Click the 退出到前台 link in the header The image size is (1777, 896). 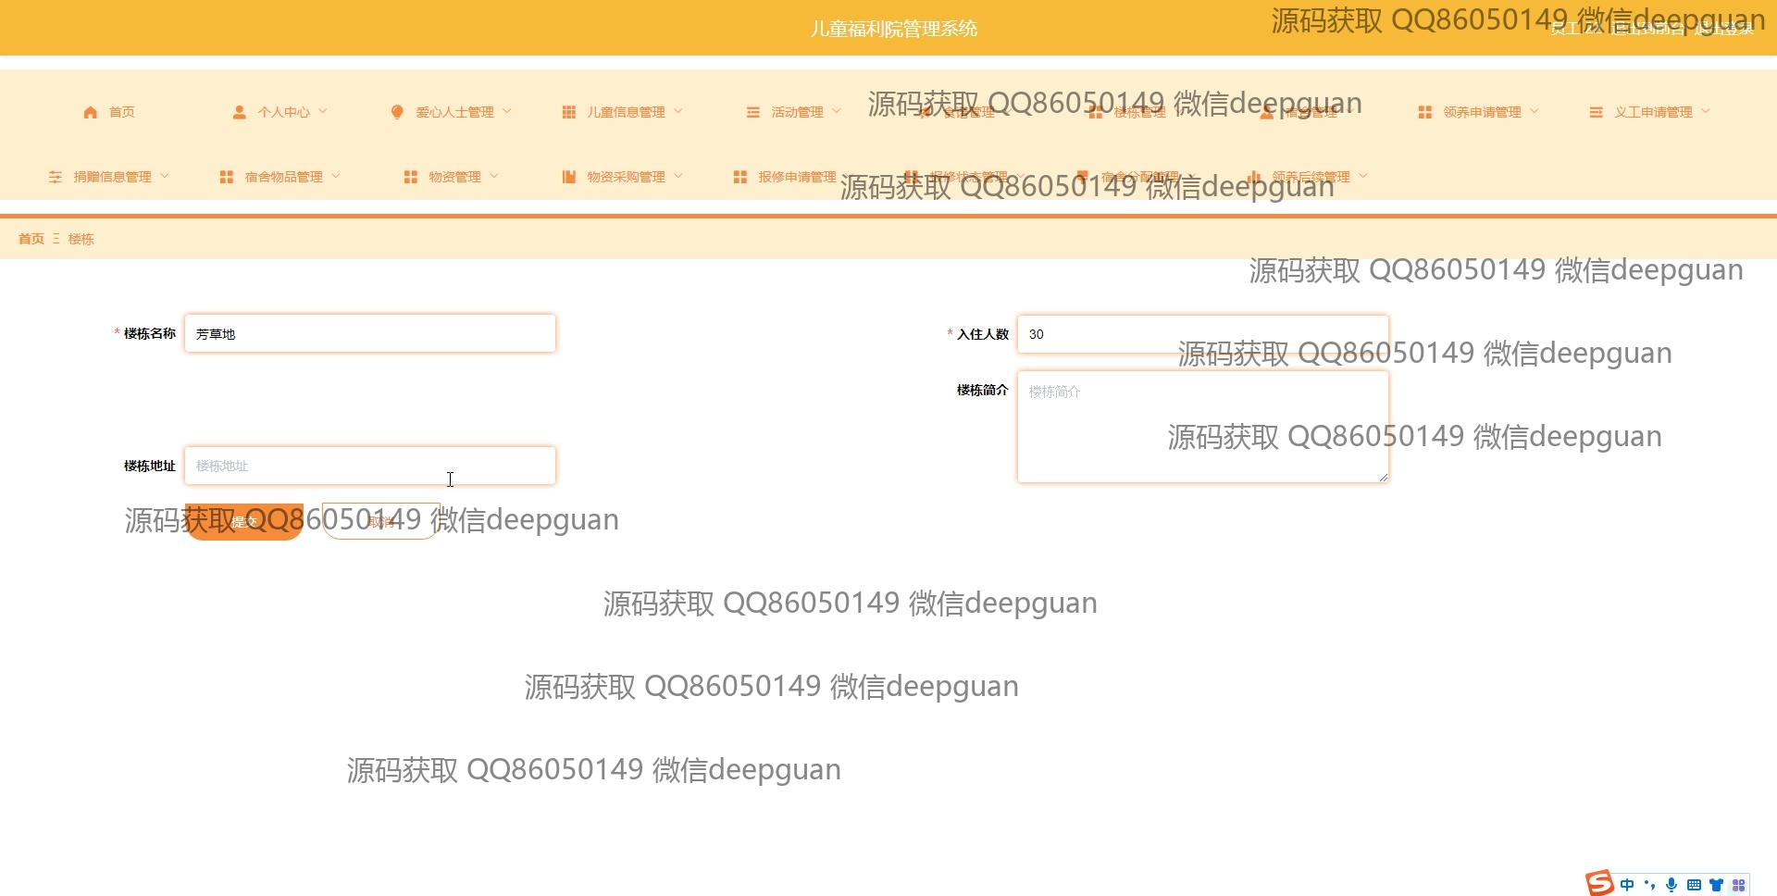tap(1648, 29)
